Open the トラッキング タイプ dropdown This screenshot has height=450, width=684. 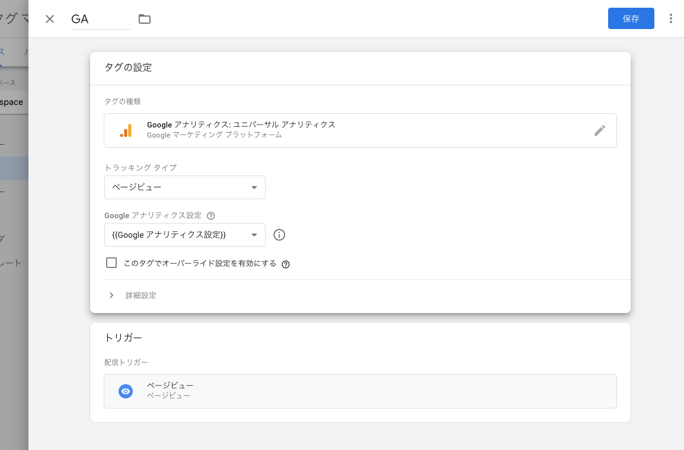click(184, 187)
